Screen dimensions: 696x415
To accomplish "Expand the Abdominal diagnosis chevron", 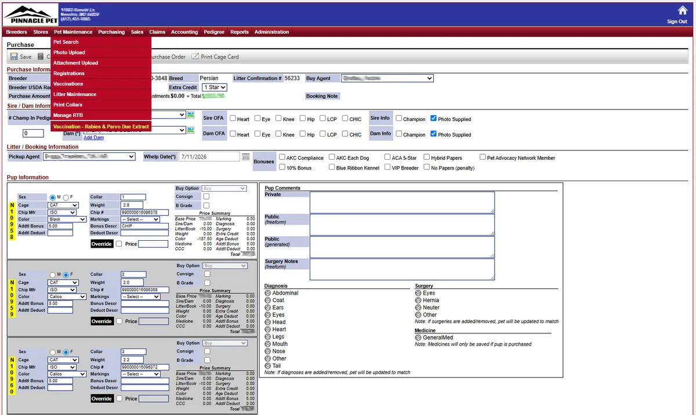I will (x=268, y=293).
